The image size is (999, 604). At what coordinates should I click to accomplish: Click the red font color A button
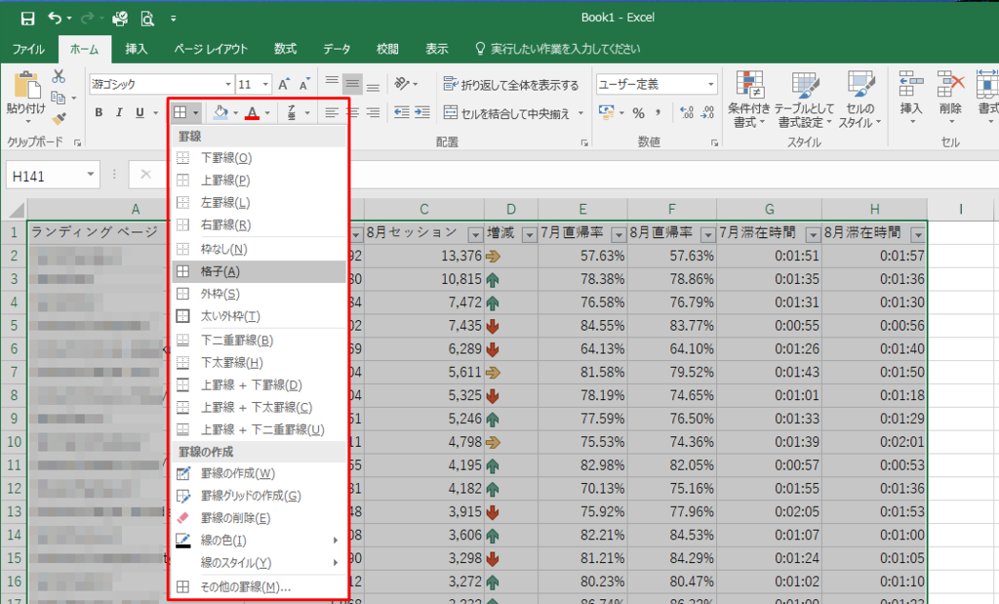pos(253,113)
